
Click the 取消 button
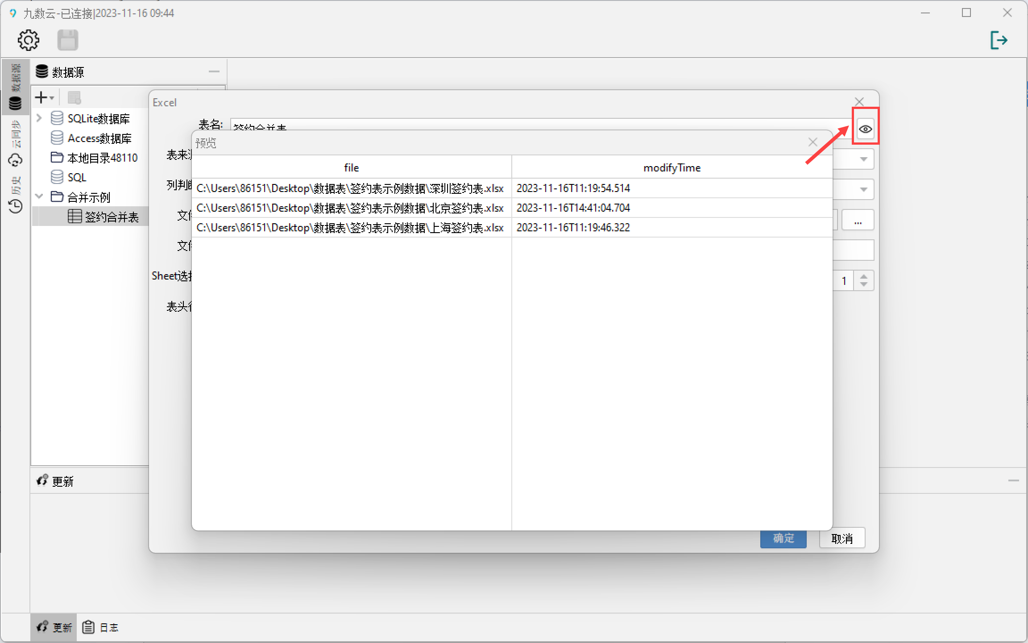point(842,539)
